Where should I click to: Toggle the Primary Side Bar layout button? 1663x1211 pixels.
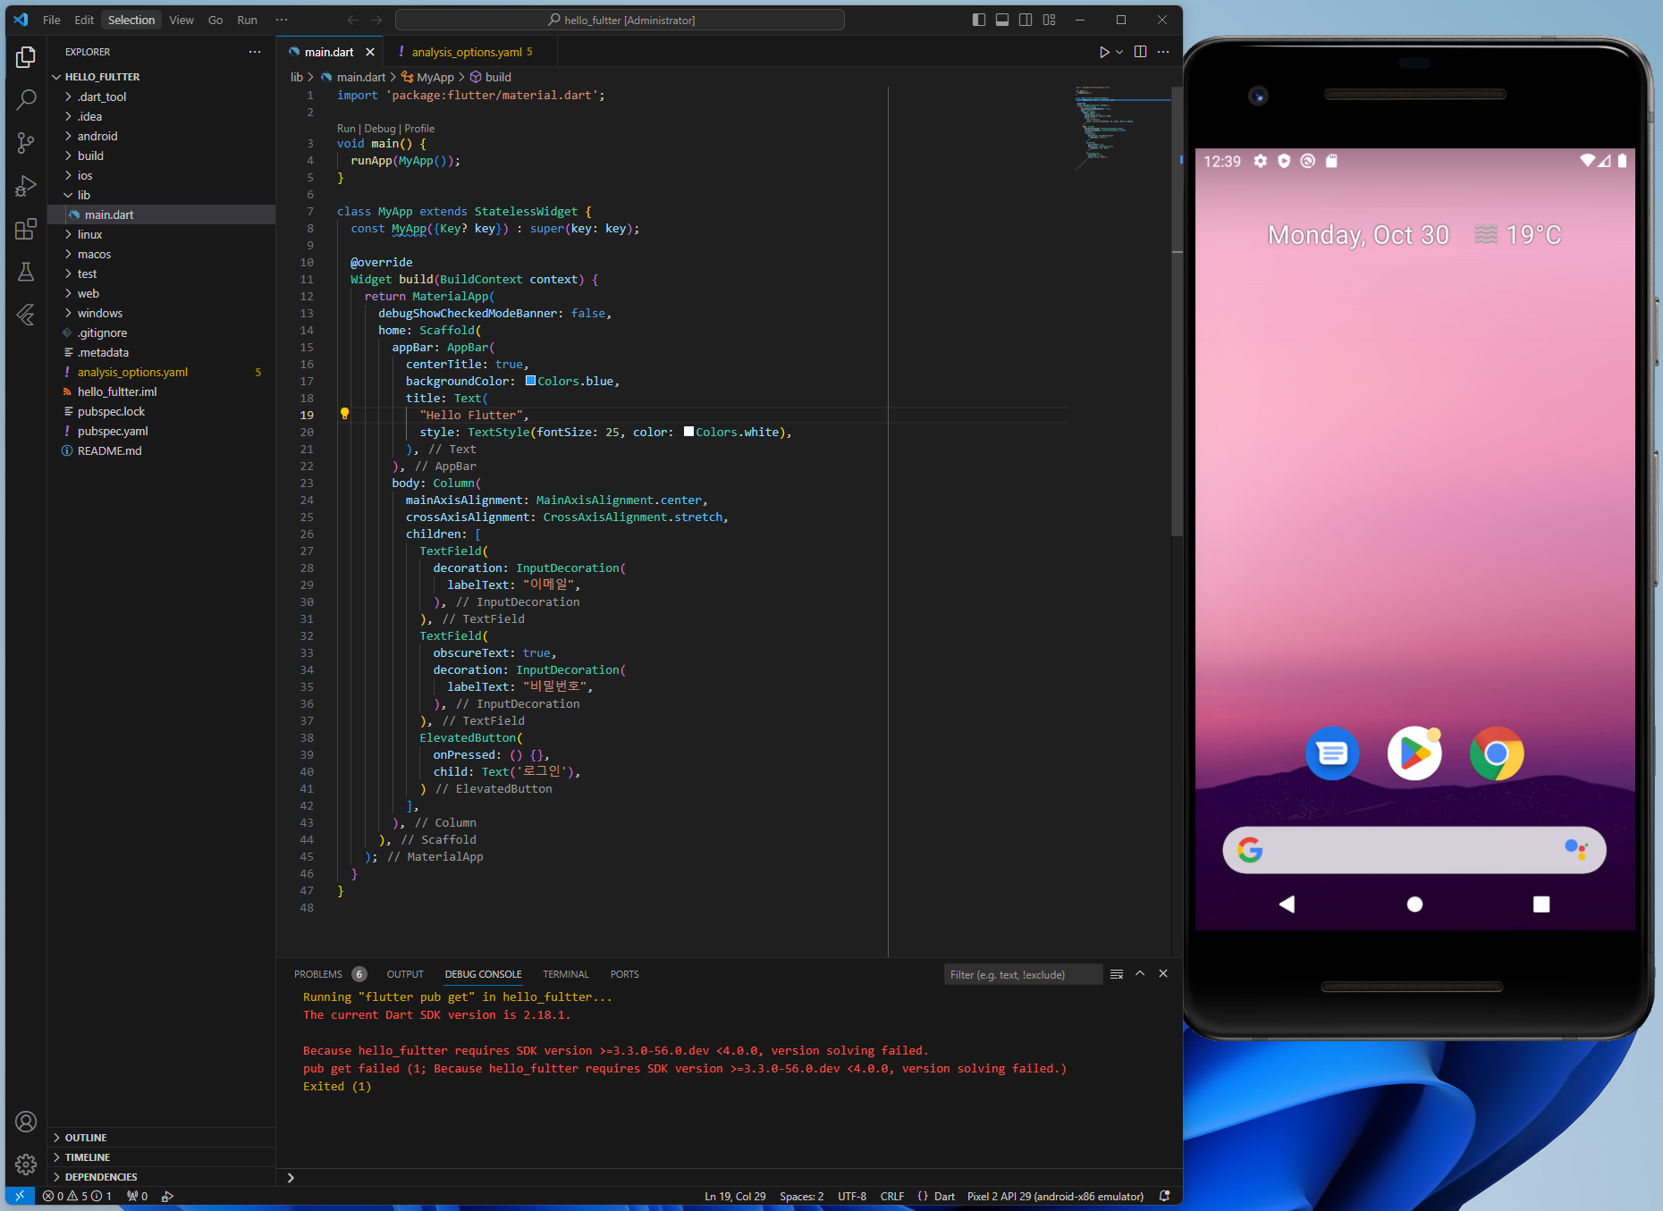tap(979, 20)
